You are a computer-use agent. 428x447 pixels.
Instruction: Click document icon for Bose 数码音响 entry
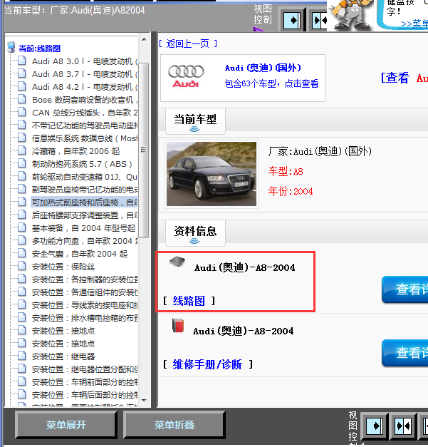(x=22, y=100)
